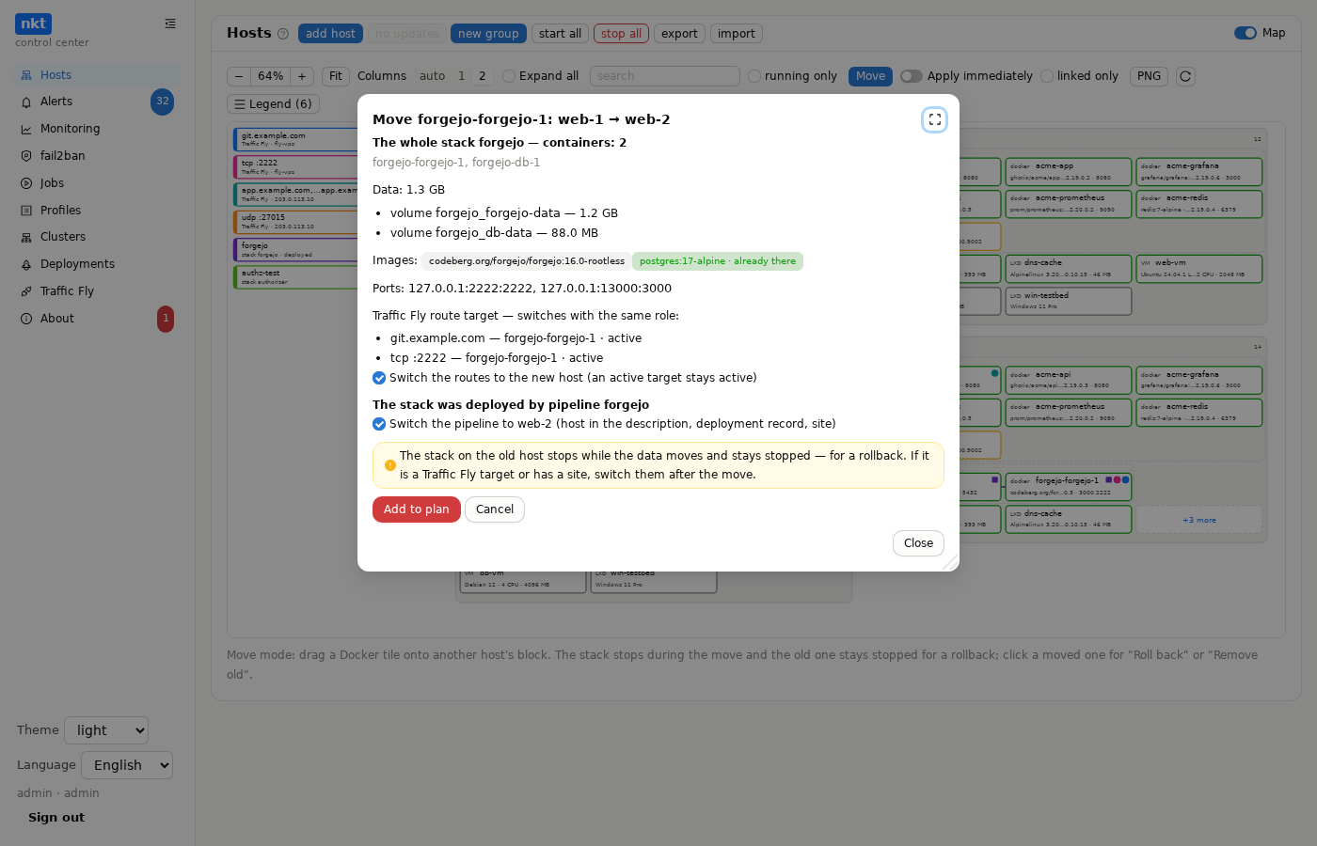Uncheck Switch the routes to new host
The height and width of the screenshot is (846, 1317).
379,378
